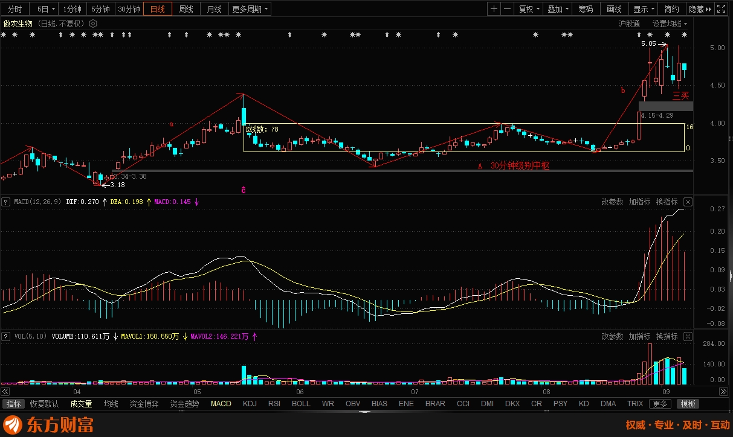Screen dimensions: 733x437
Task: Toggle fullscreen chart icon
Action: pyautogui.click(x=721, y=9)
